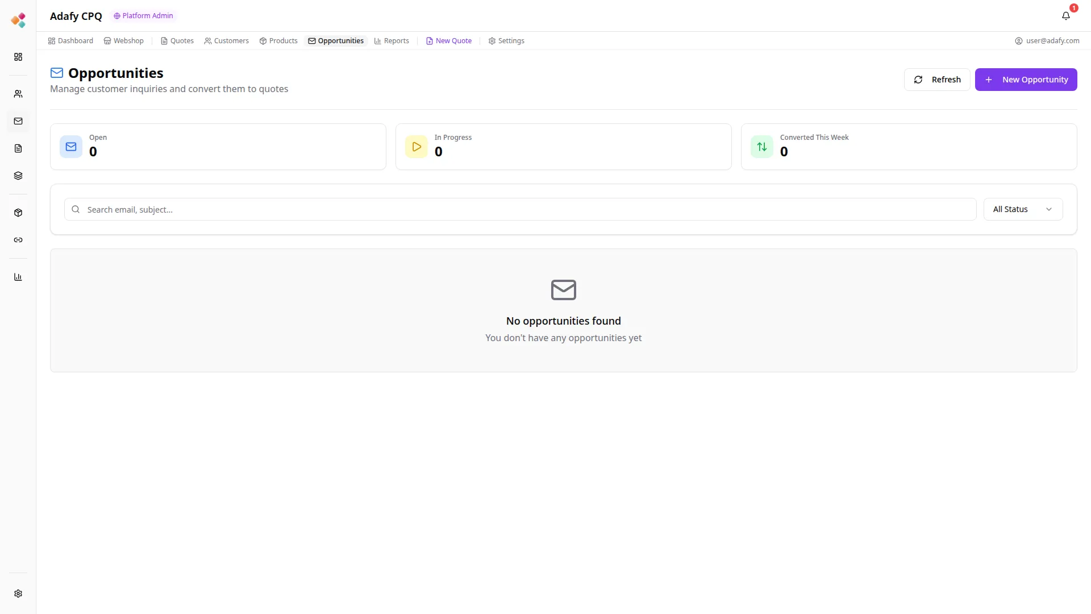
Task: Open the All Status filter dropdown
Action: [1022, 209]
